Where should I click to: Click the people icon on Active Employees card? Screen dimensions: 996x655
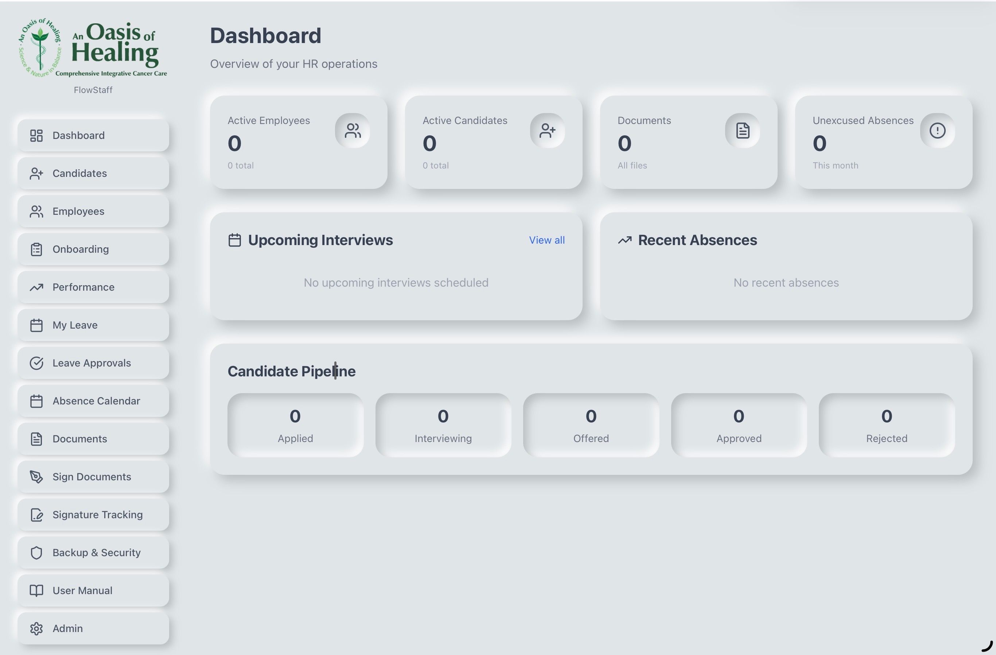(353, 131)
